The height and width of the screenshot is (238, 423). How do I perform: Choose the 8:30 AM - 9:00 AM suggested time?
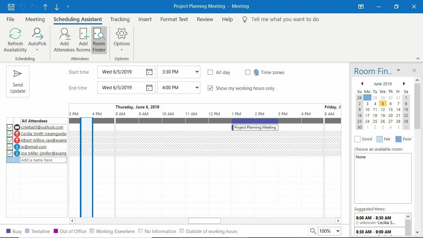(x=379, y=232)
